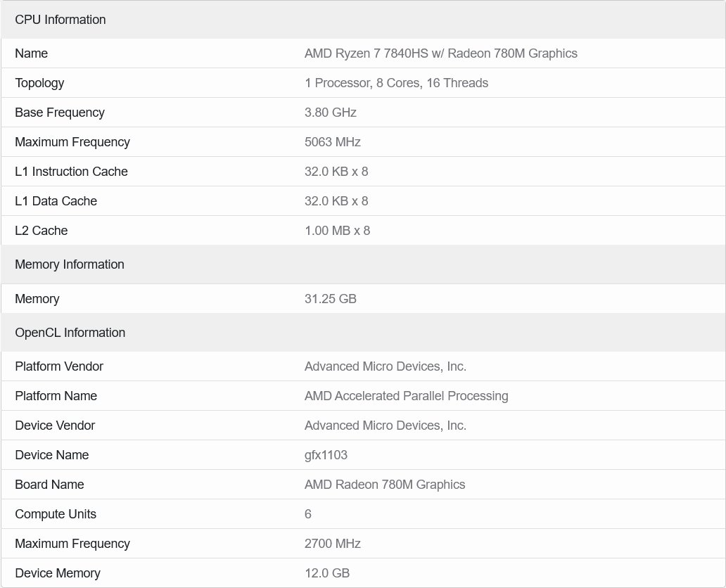This screenshot has height=588, width=726.
Task: Select the gfx1103 device name value
Action: (x=326, y=455)
